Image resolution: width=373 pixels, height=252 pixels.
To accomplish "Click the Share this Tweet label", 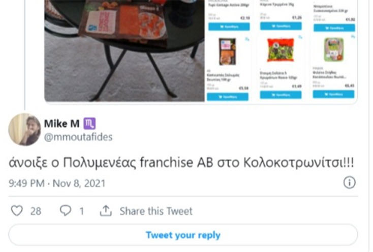I will click(x=156, y=211).
